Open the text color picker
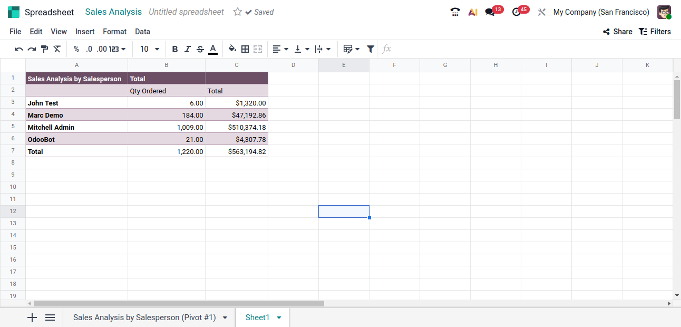Image resolution: width=681 pixels, height=327 pixels. click(213, 49)
